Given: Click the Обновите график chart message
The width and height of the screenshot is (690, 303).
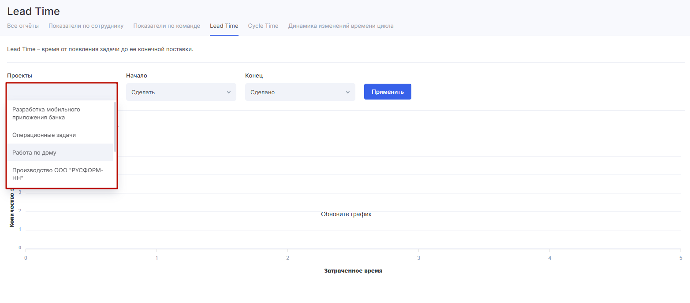Looking at the screenshot, I should tap(346, 214).
